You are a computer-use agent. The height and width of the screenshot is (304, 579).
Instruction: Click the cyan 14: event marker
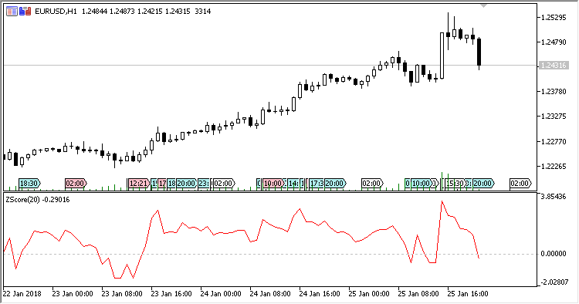[293, 184]
